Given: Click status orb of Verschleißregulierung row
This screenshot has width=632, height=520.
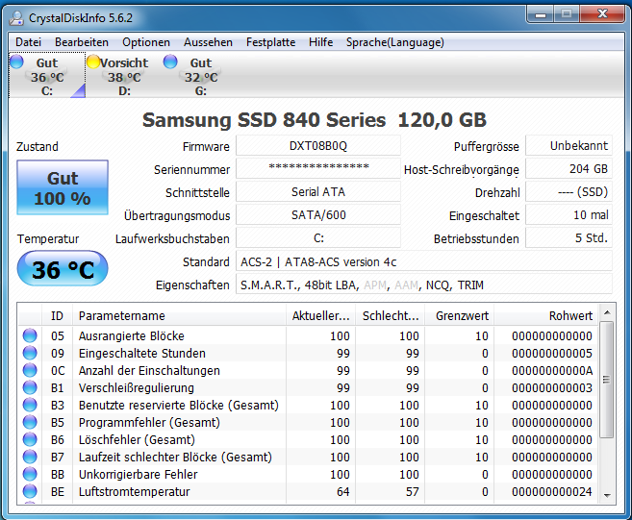Looking at the screenshot, I should pyautogui.click(x=30, y=387).
